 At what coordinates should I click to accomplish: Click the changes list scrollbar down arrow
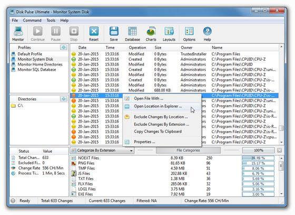click(x=281, y=142)
